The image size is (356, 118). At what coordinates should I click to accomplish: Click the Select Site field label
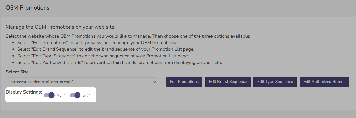point(17,72)
